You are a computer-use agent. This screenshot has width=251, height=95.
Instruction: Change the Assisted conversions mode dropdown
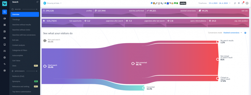point(233,33)
